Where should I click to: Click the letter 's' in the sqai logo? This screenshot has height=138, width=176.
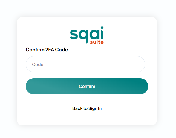coord(74,34)
